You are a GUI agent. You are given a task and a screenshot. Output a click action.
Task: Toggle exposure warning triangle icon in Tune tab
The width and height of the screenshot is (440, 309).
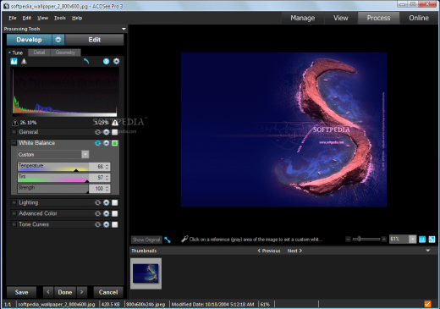click(x=24, y=61)
